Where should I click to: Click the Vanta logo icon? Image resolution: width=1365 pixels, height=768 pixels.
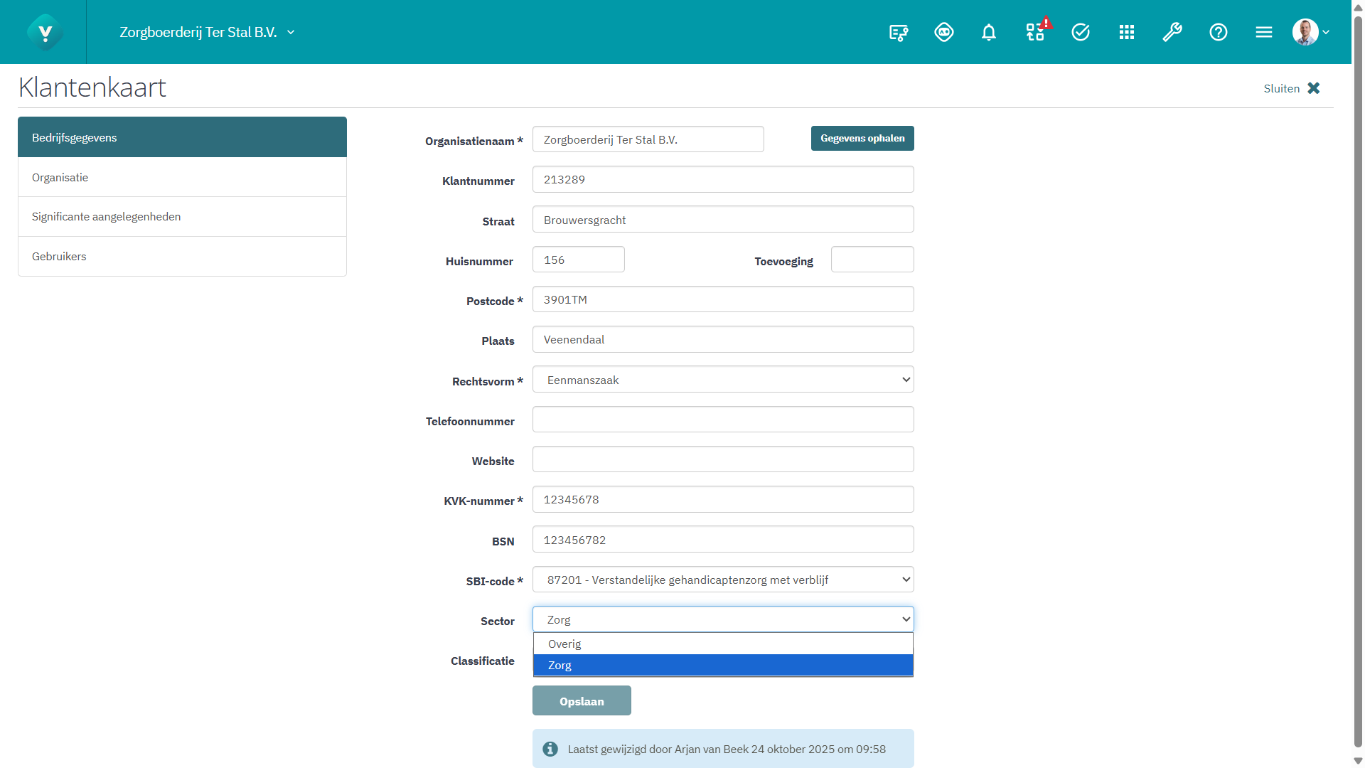click(45, 32)
